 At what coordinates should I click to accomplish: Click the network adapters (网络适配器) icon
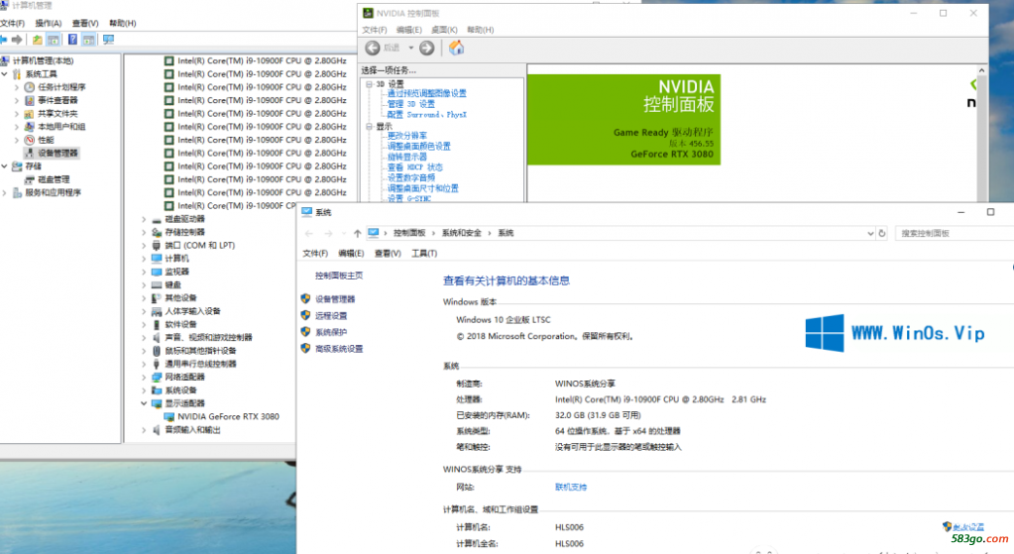157,377
